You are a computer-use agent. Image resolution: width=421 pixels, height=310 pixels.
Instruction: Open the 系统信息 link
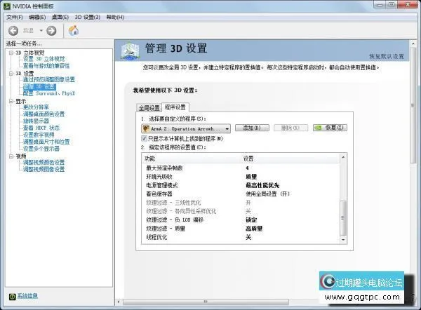pyautogui.click(x=27, y=296)
